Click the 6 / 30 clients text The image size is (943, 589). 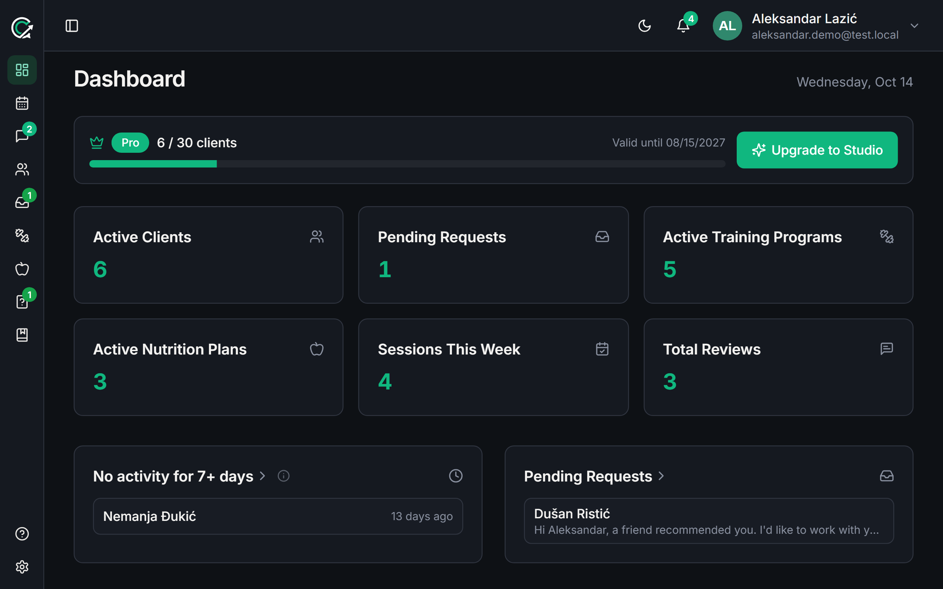click(197, 142)
